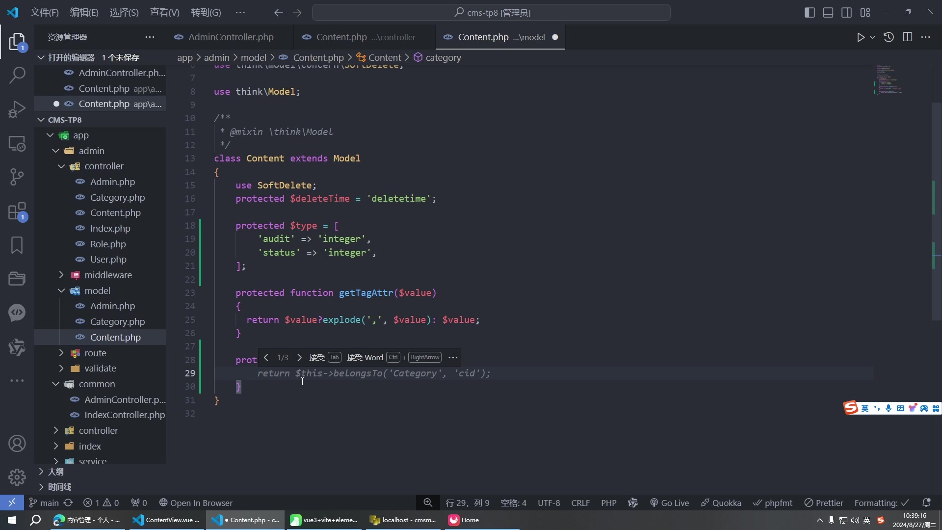Viewport: 942px width, 530px height.
Task: Open the notifications bell in status bar
Action: point(926,503)
